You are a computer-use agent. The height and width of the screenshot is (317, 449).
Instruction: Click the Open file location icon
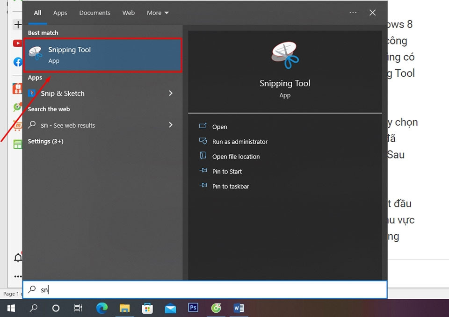coord(203,156)
